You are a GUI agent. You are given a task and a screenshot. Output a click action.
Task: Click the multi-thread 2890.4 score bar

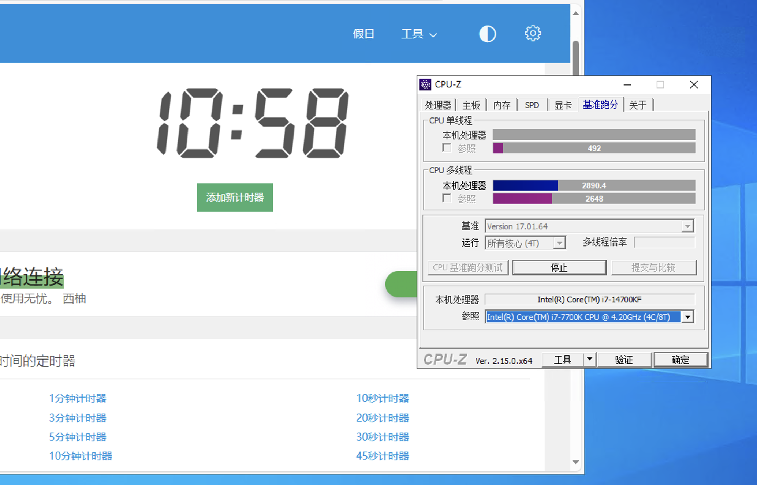click(x=594, y=185)
